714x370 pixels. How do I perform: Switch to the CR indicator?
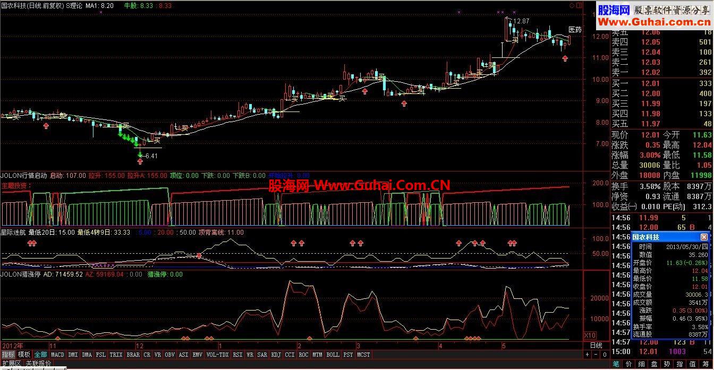pyautogui.click(x=147, y=354)
